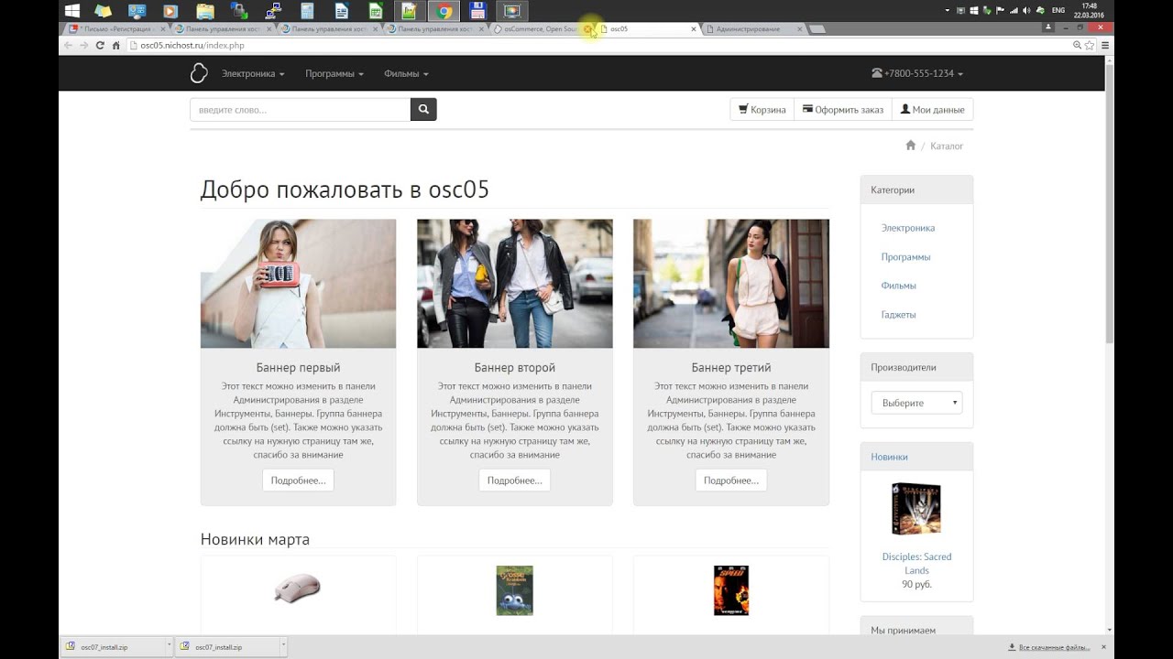This screenshot has width=1173, height=659.
Task: Click Chrome back arrow
Action: (69, 45)
